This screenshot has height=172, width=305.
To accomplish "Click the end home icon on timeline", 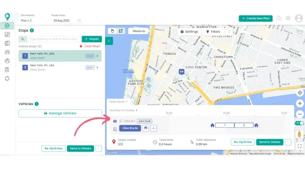I will (x=256, y=125).
